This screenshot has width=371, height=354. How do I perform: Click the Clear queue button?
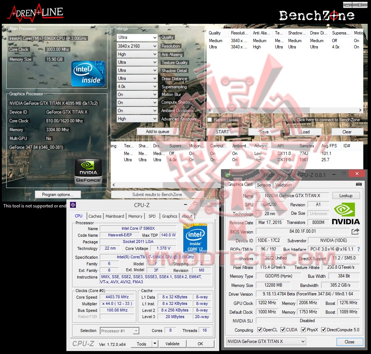[x=347, y=132]
